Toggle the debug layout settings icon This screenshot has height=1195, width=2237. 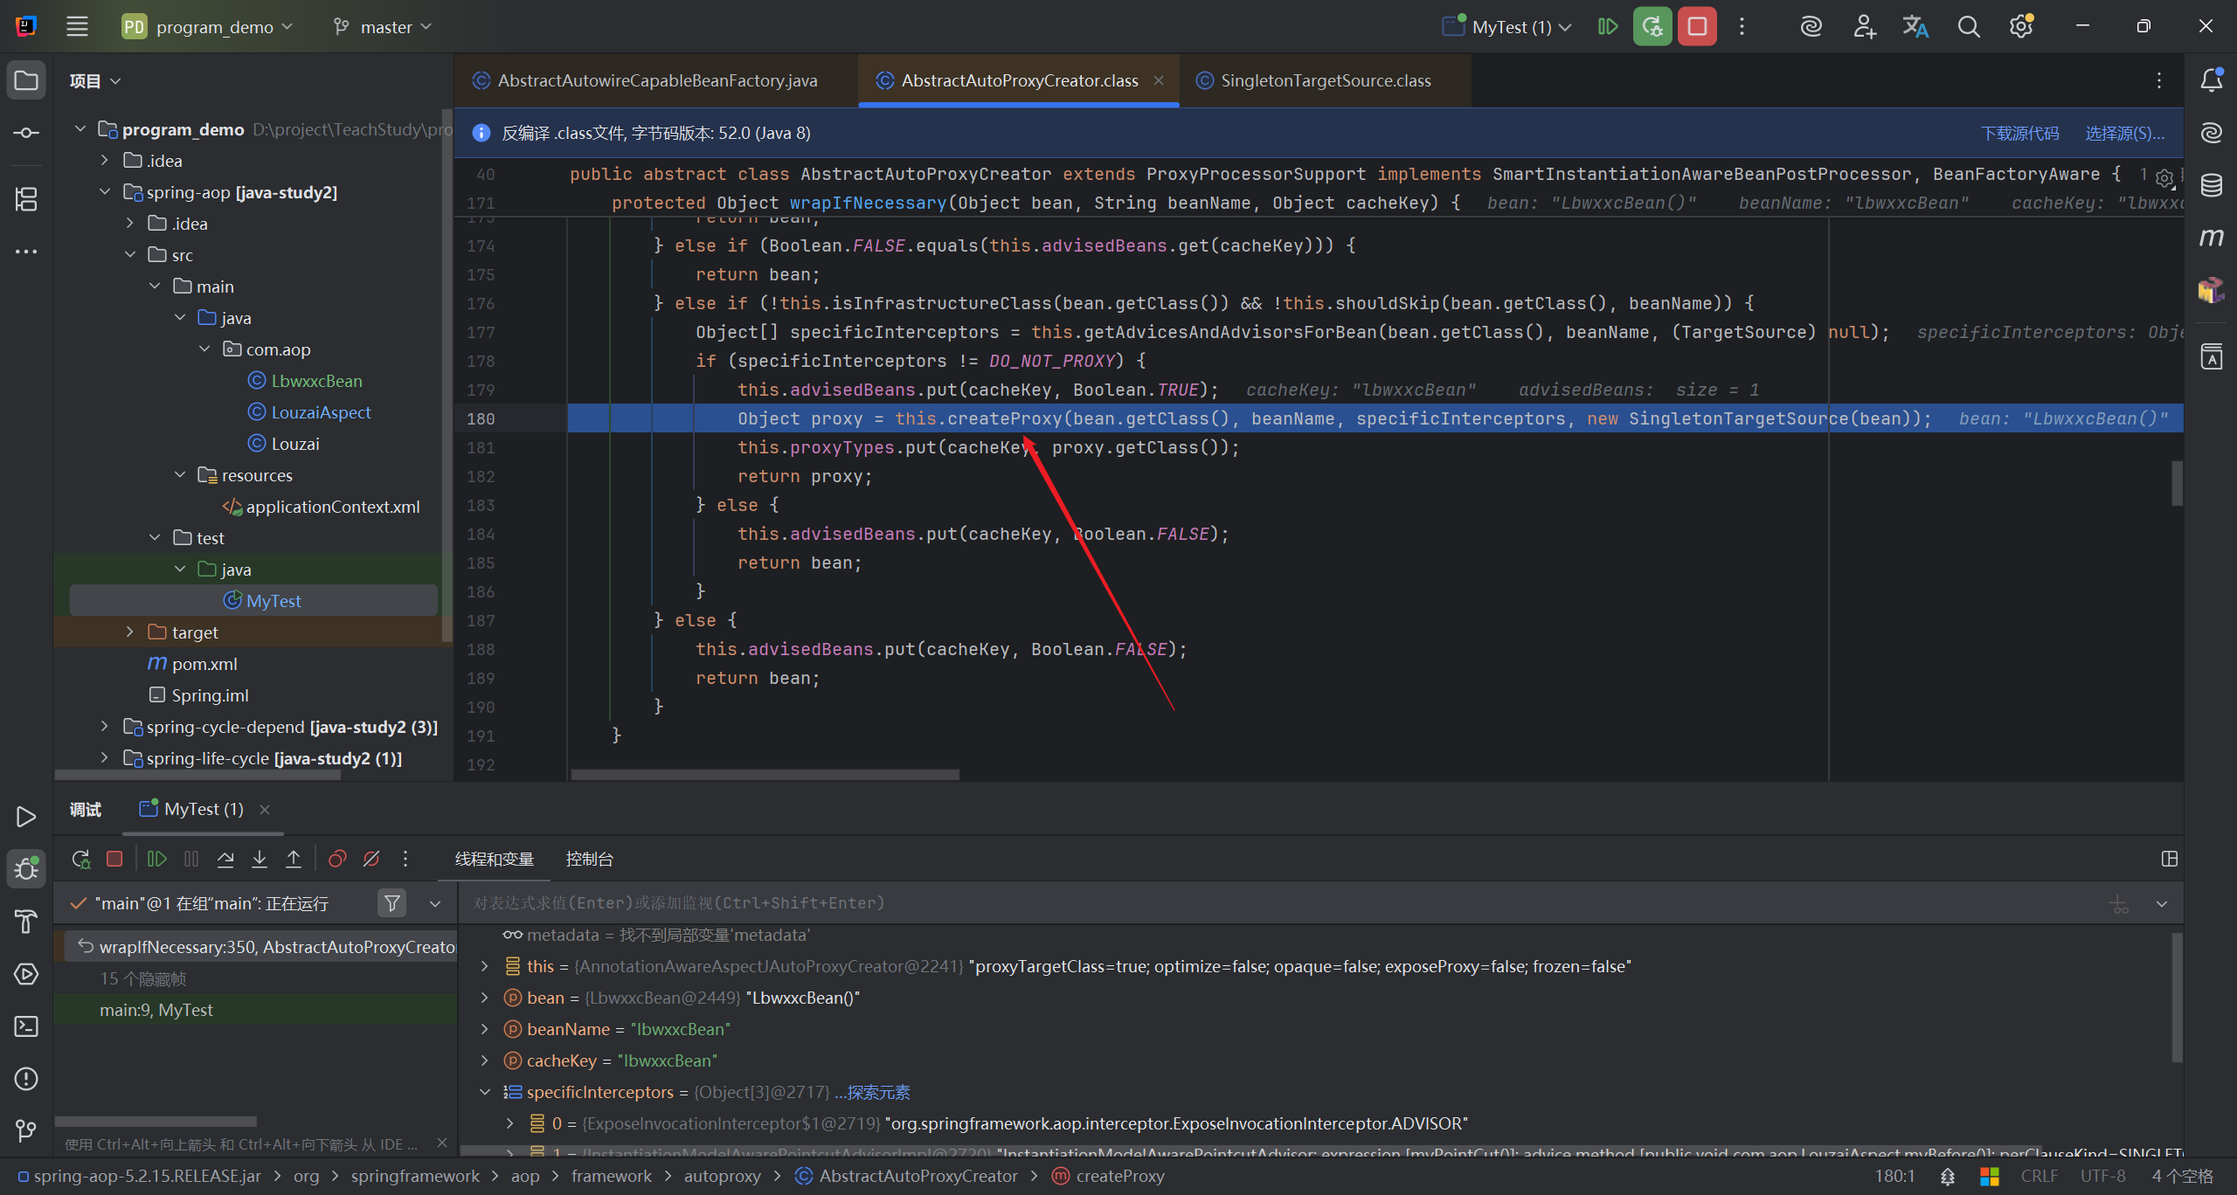tap(2169, 859)
